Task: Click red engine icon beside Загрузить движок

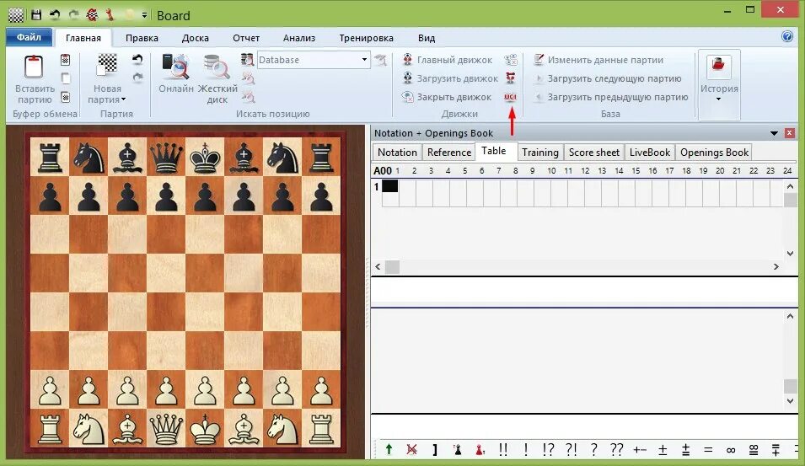Action: 510,78
